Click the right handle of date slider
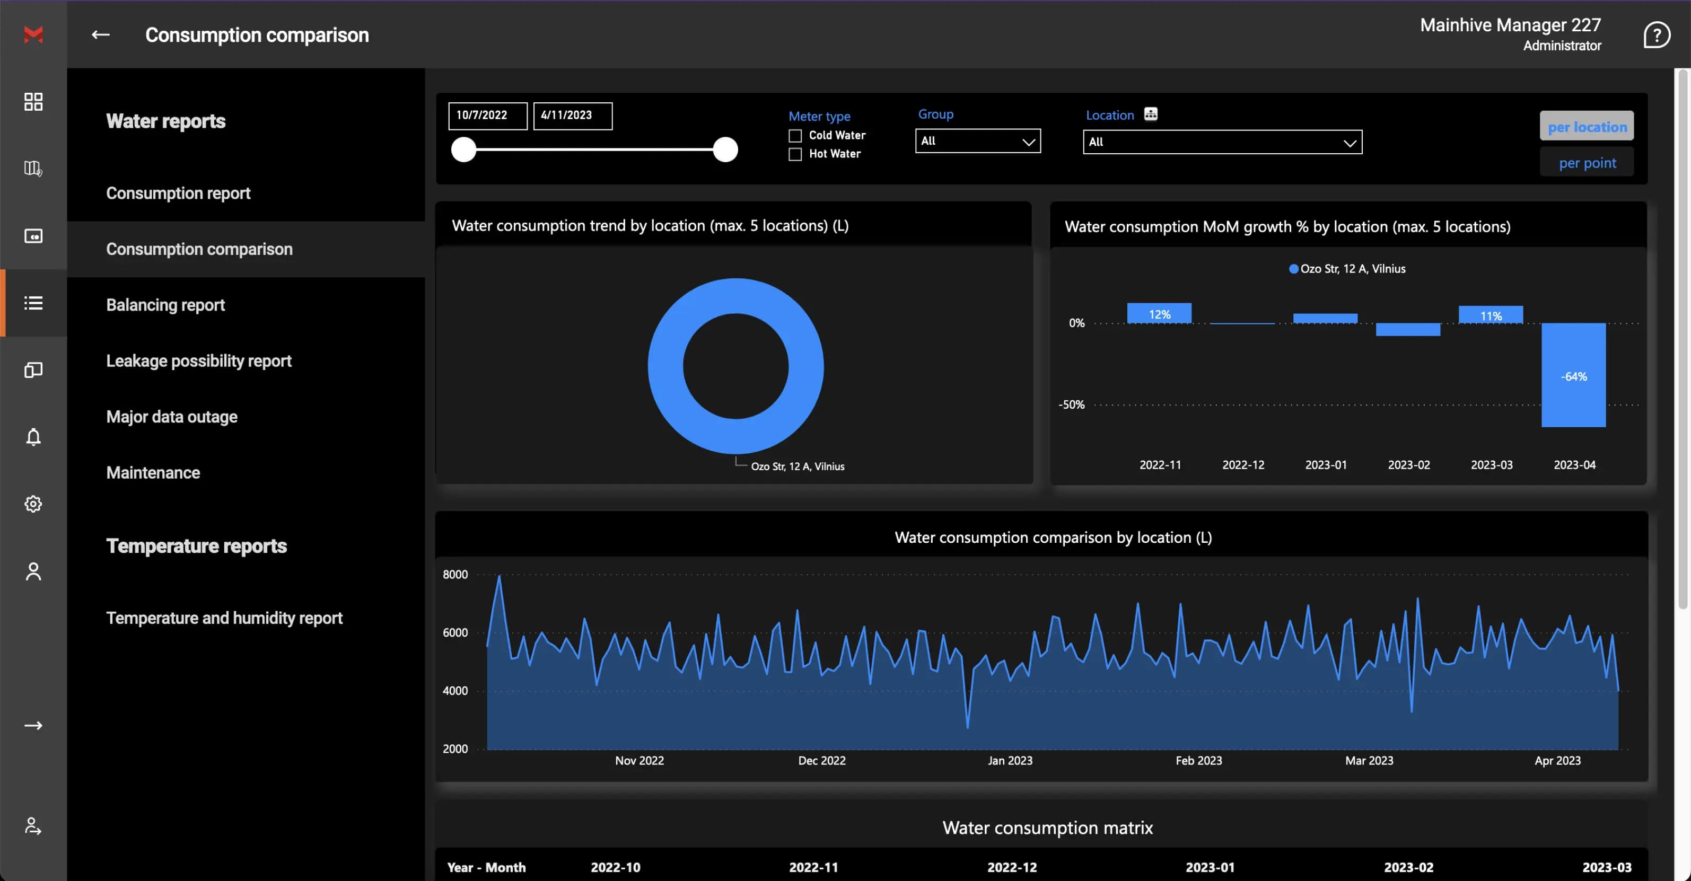1691x881 pixels. (x=725, y=149)
